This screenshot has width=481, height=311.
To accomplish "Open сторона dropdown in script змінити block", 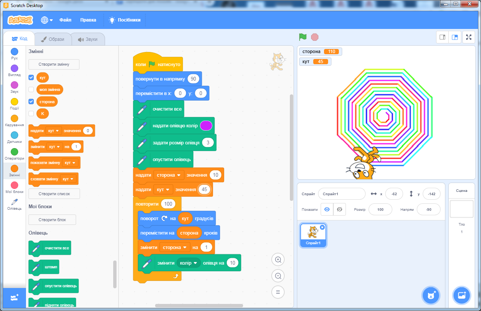I will click(x=175, y=247).
